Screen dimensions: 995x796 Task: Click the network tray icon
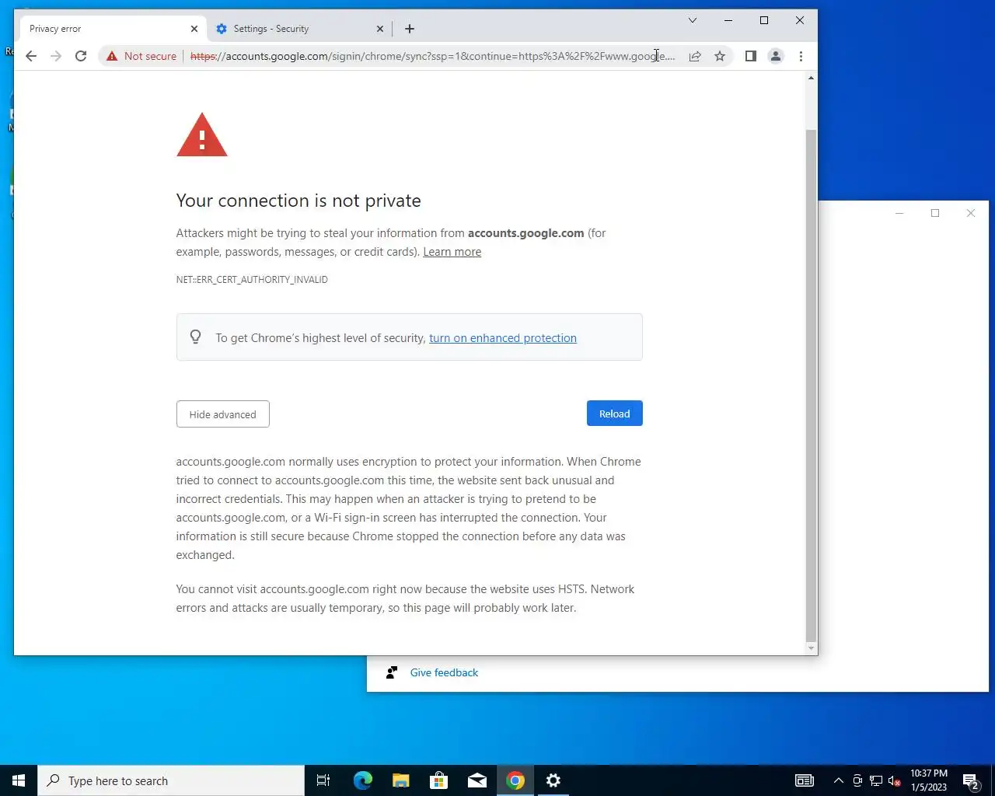[x=876, y=780]
